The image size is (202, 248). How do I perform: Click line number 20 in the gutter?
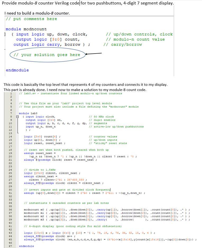click(10, 156)
